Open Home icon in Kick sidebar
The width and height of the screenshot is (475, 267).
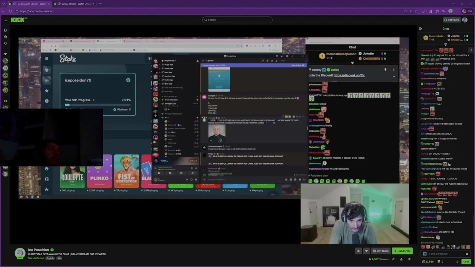point(5,30)
